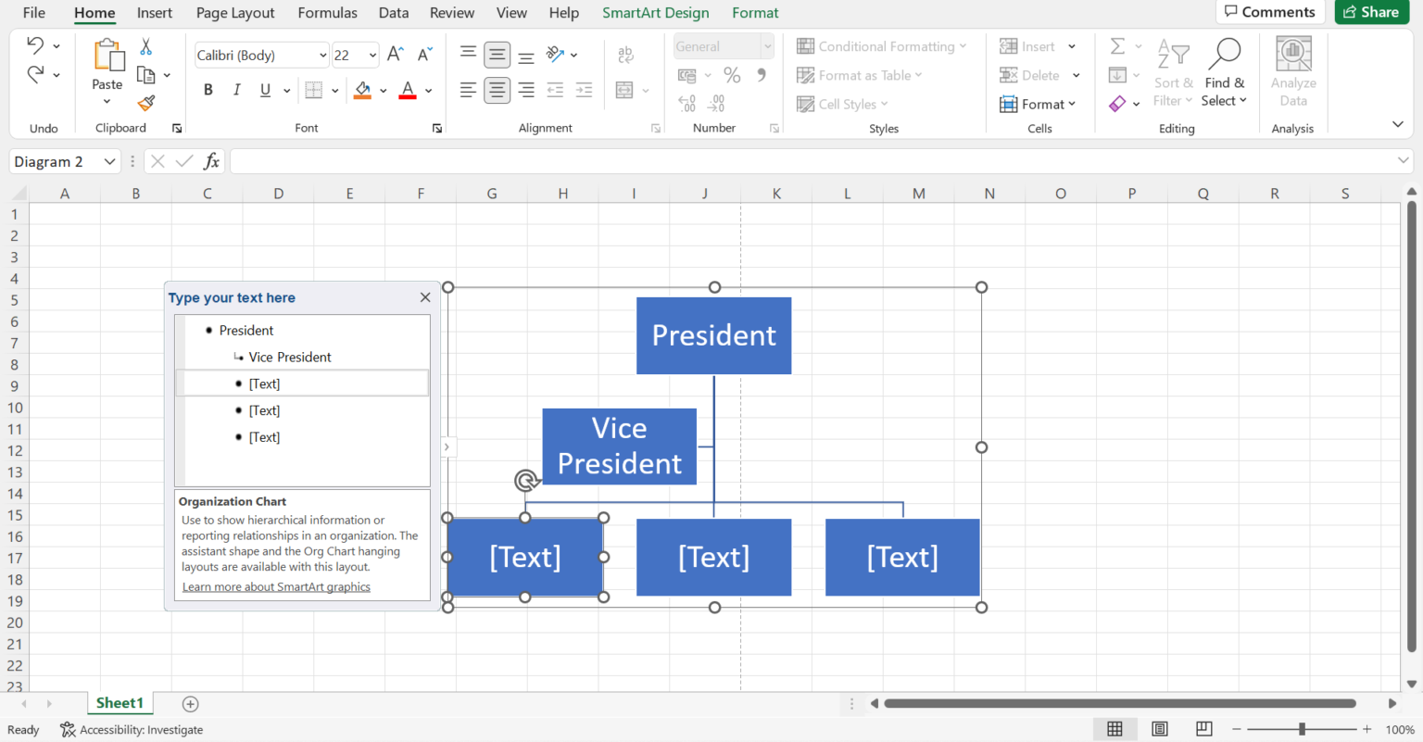Click the Share button
This screenshot has width=1423, height=742.
[1372, 12]
